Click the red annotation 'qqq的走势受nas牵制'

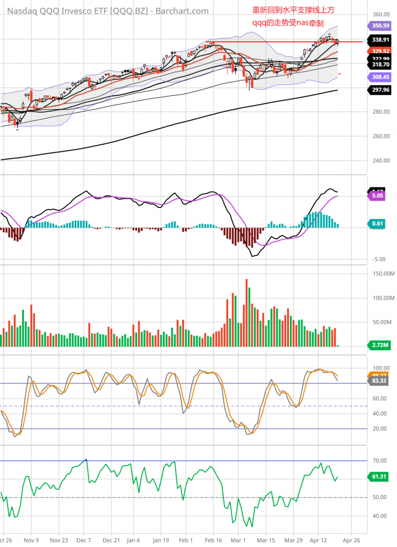(x=288, y=23)
